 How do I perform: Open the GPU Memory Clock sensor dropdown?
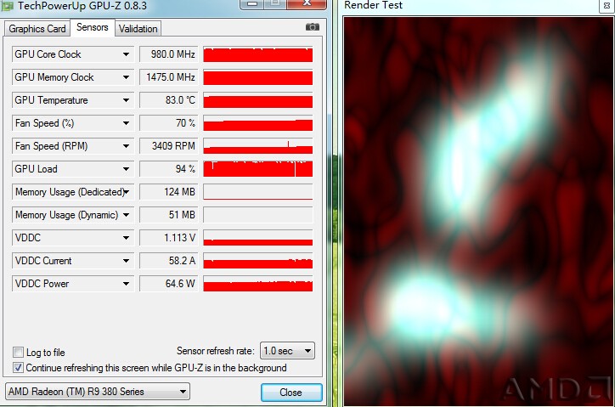pyautogui.click(x=126, y=77)
